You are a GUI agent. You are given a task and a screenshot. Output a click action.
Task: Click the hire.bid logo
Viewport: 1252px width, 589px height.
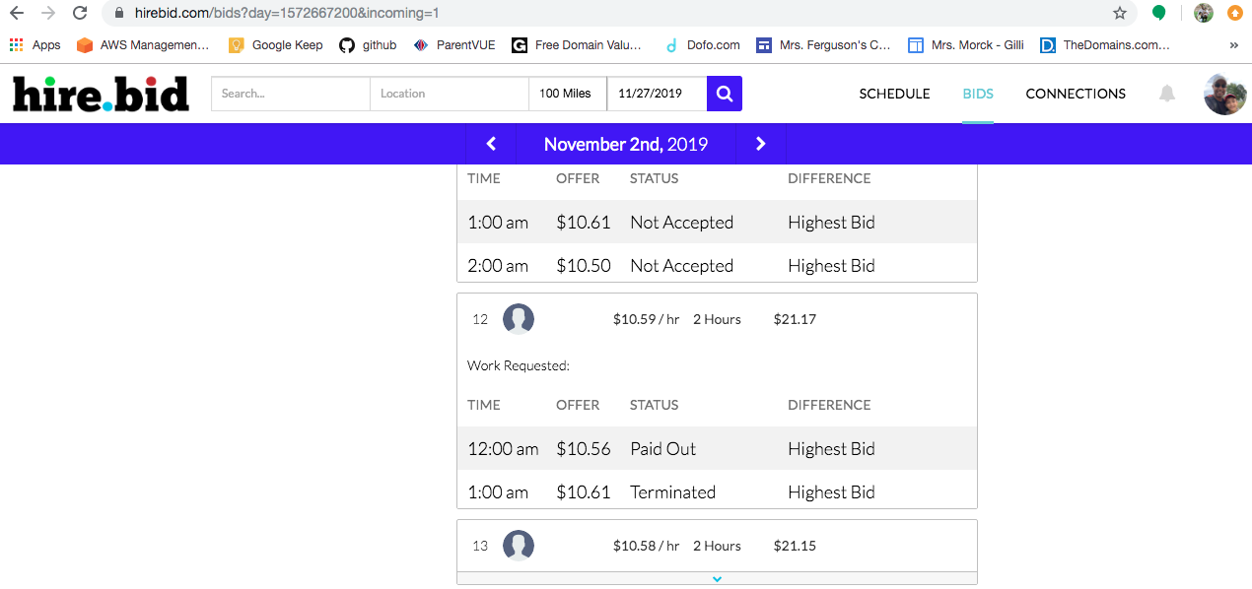pos(99,94)
